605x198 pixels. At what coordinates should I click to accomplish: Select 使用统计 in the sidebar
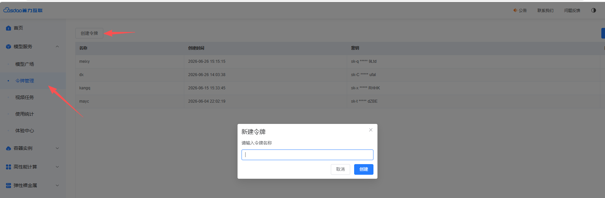(25, 114)
